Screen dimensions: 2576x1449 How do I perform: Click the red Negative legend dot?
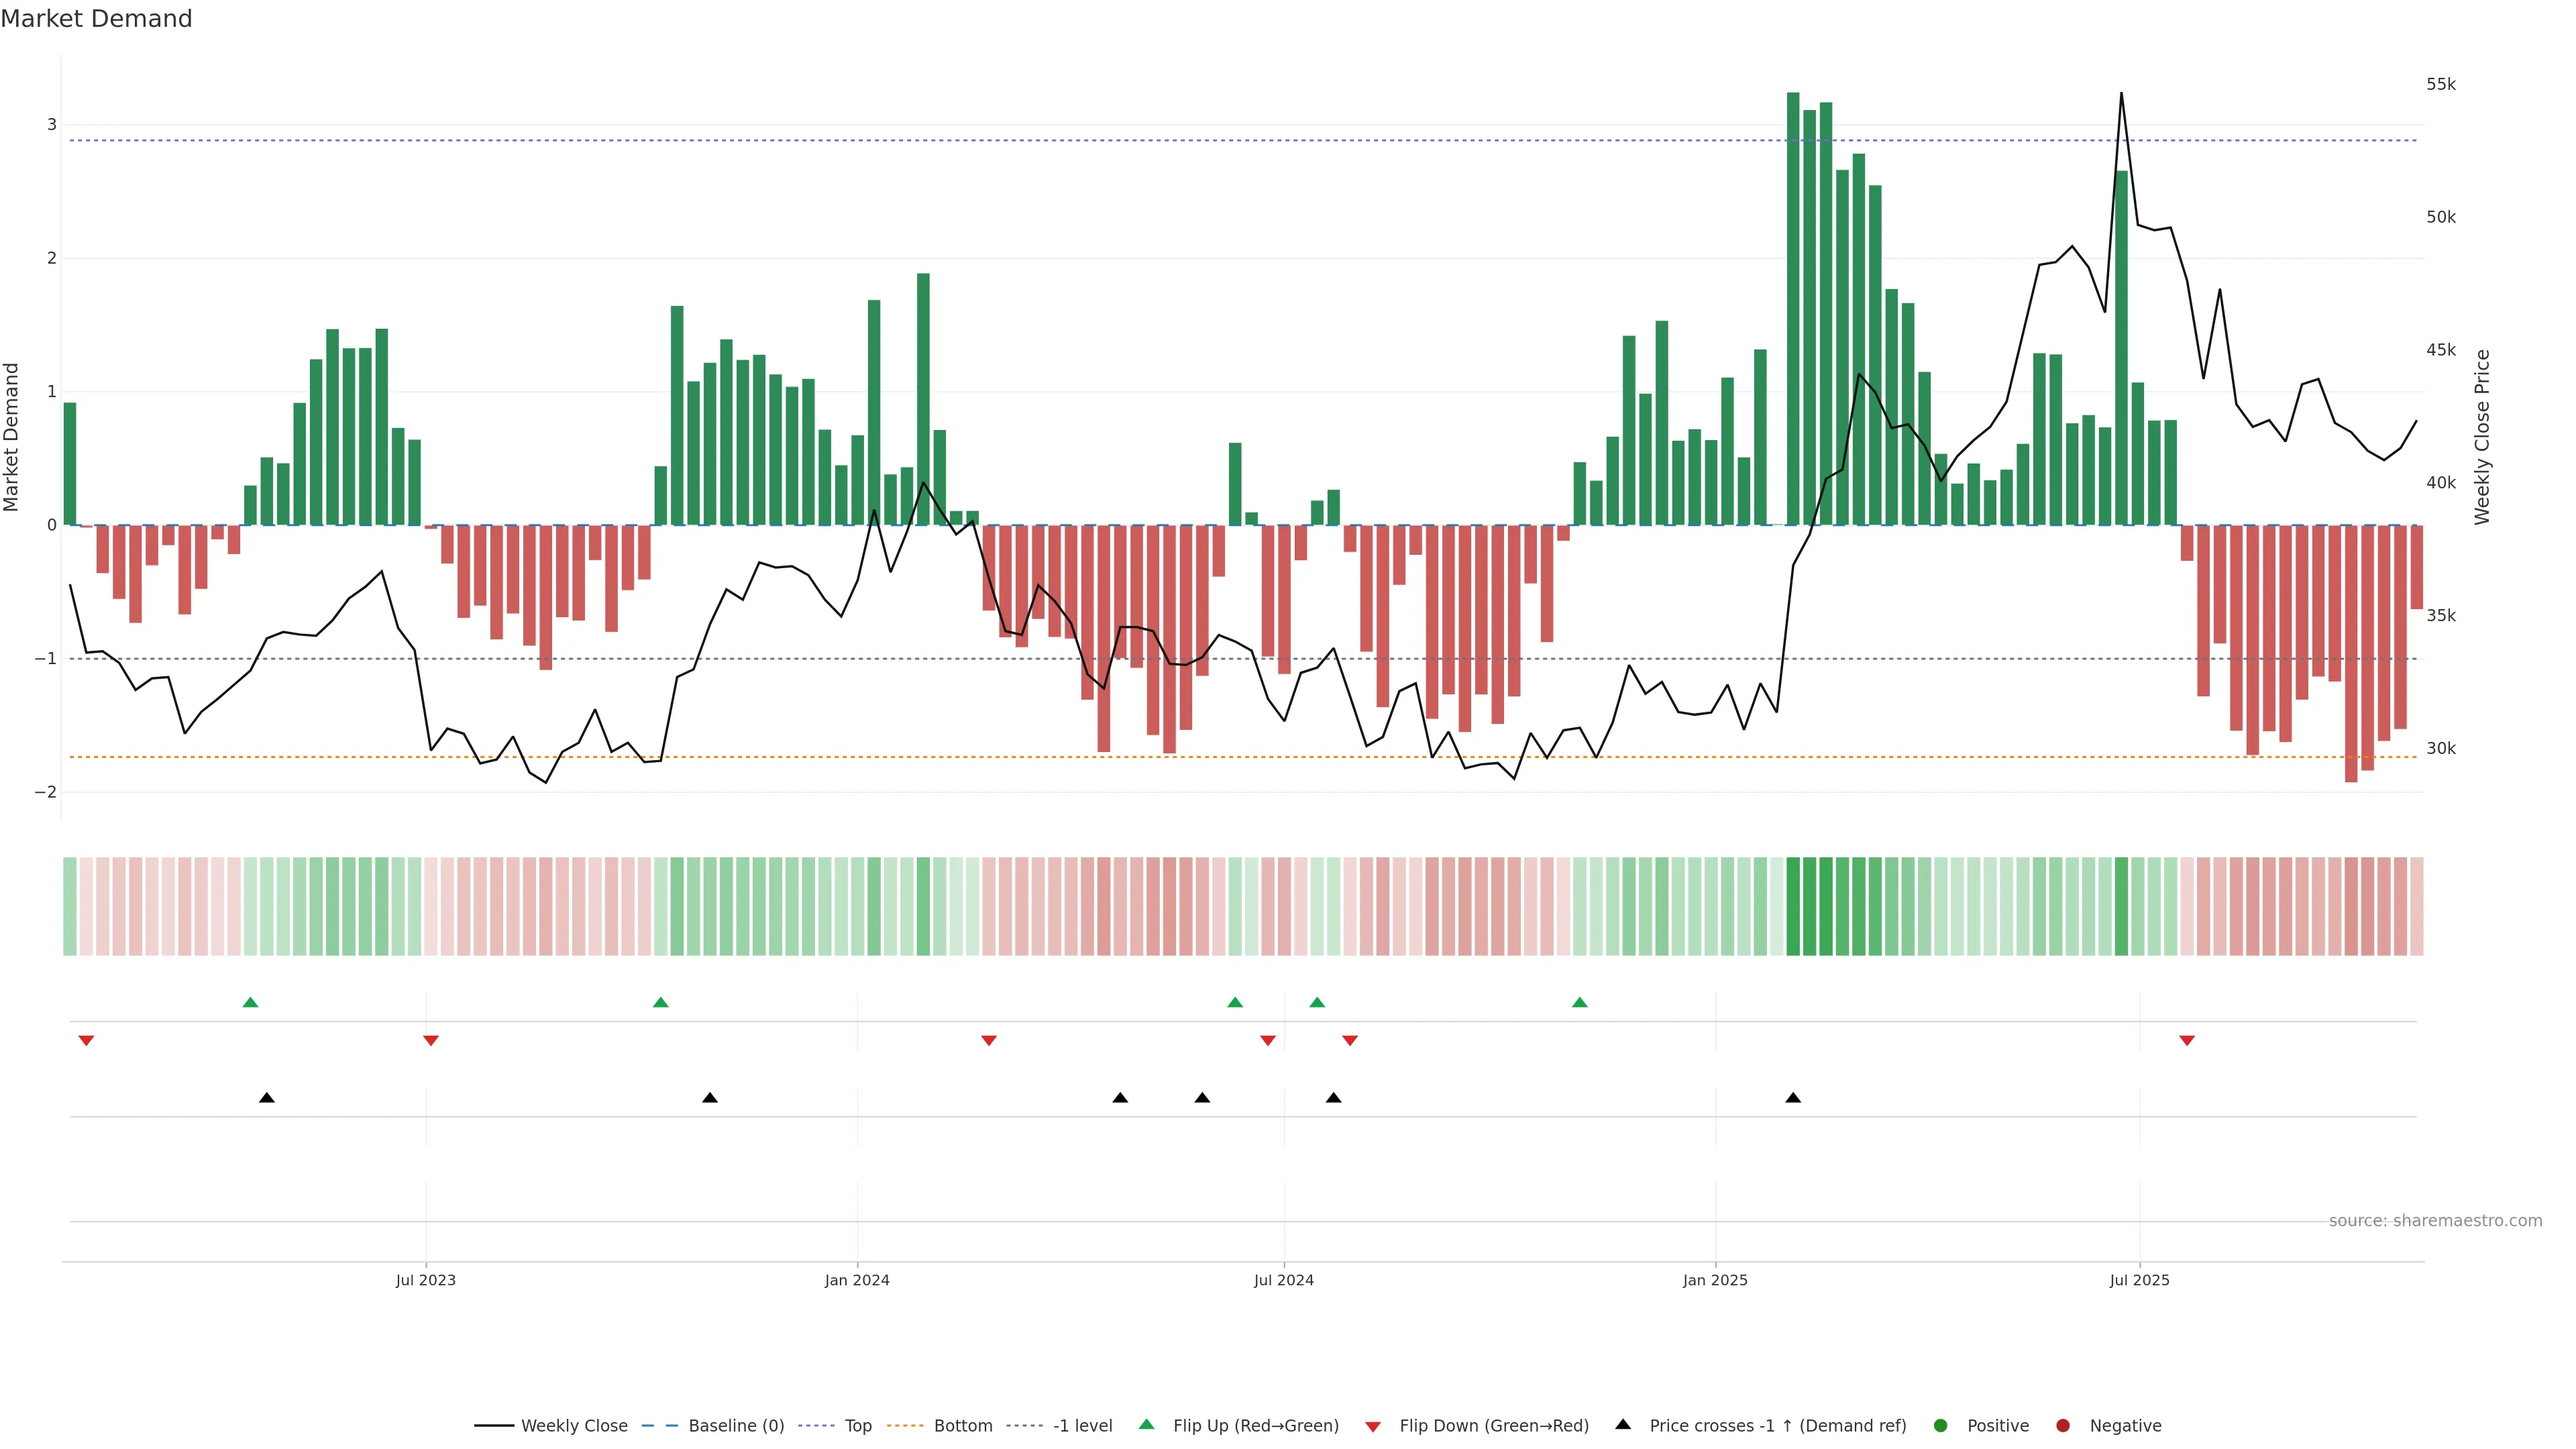[2063, 1426]
